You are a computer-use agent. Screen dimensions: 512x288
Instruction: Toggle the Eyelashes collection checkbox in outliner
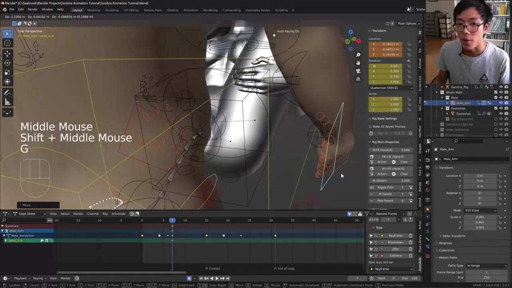pos(496,108)
